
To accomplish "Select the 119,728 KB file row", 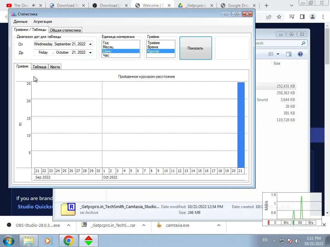I will [276, 120].
